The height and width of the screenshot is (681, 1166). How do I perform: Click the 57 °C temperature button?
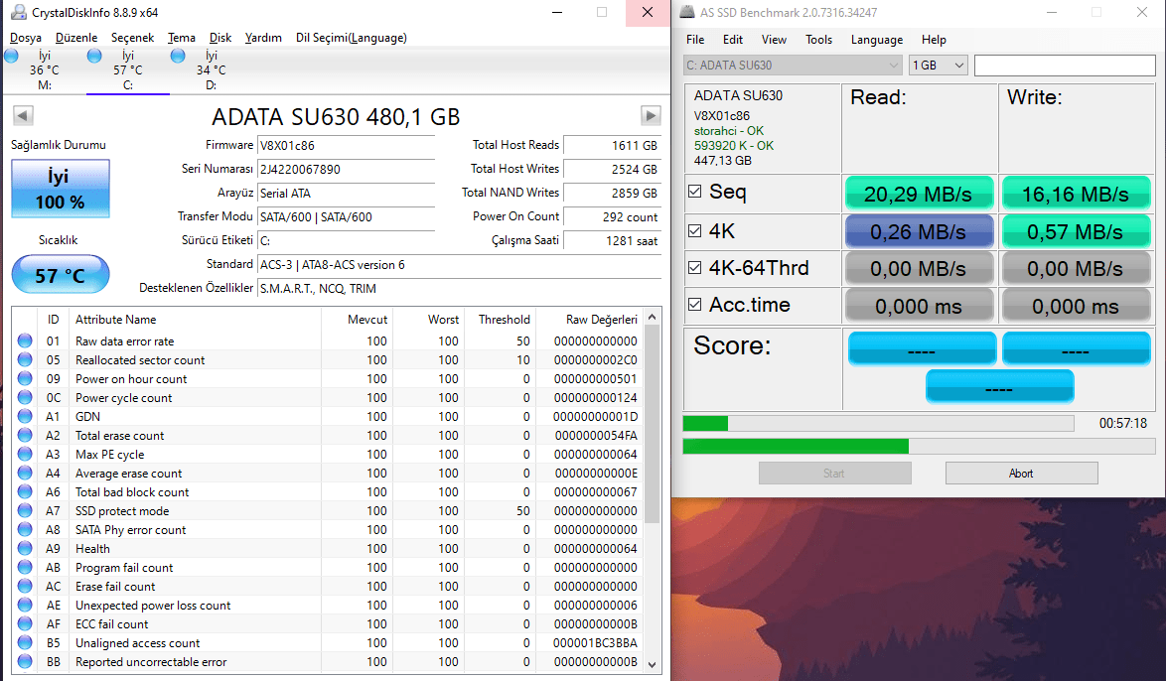61,275
